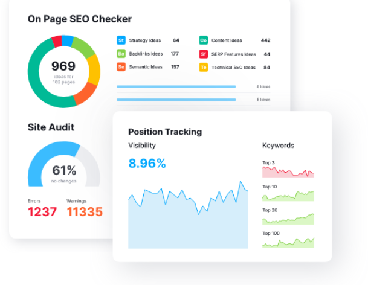Screen dimensions: 368x285
Task: Select the Top 20 keywords sparkline
Action: pos(288,219)
